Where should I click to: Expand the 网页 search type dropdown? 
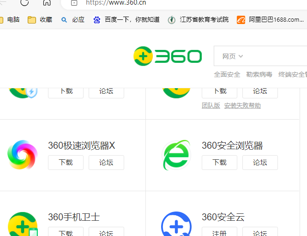pos(232,56)
